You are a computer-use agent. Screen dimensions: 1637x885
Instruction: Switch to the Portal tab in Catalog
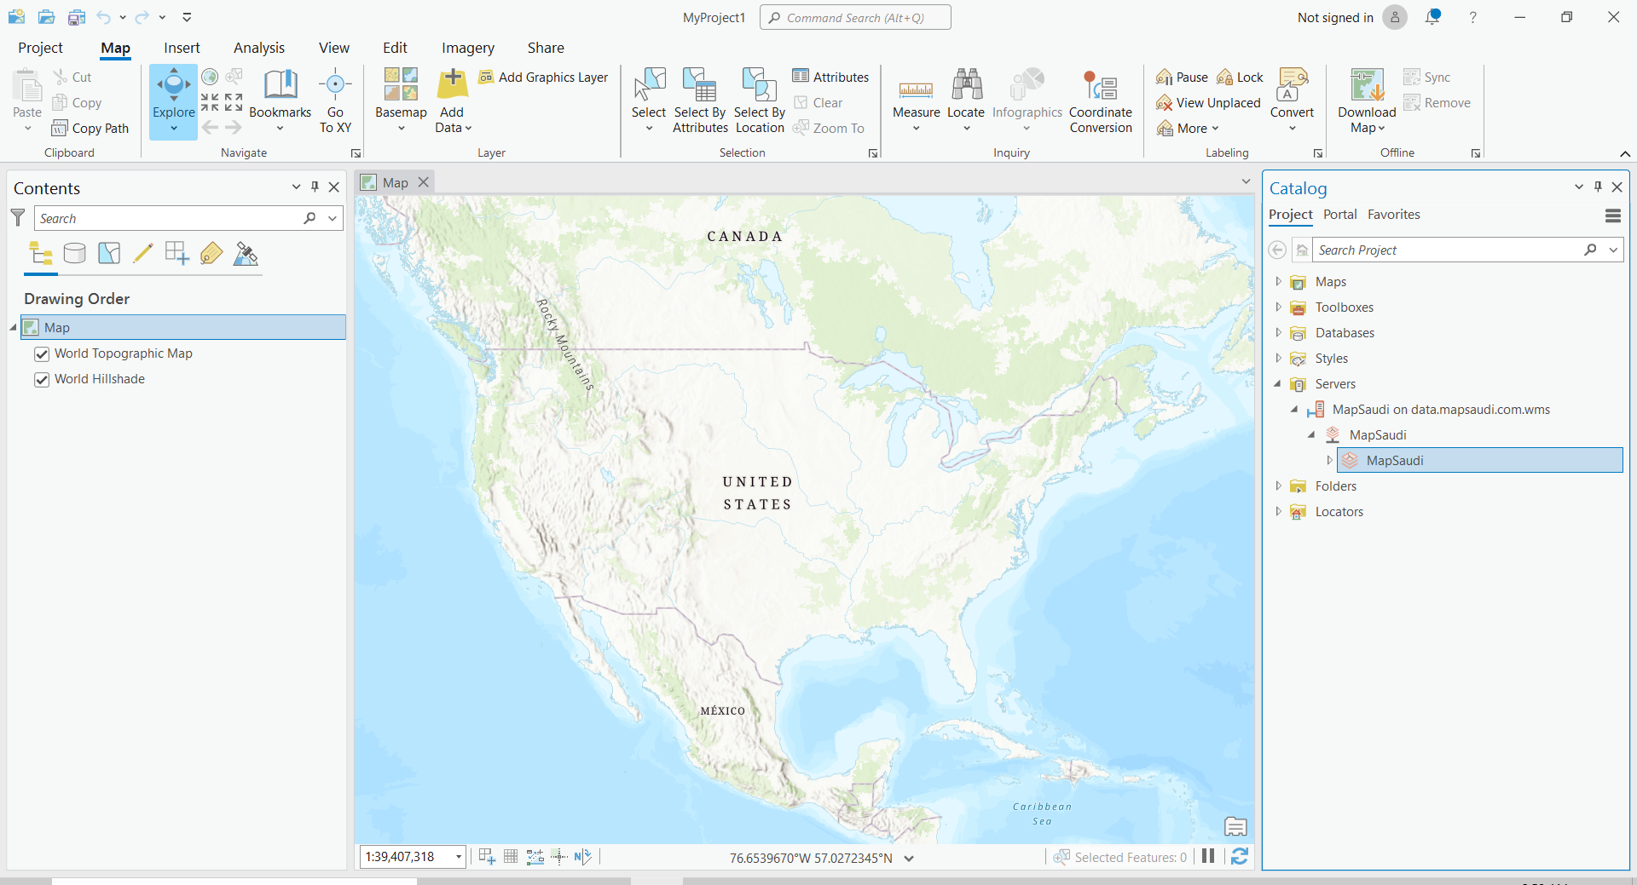point(1339,215)
